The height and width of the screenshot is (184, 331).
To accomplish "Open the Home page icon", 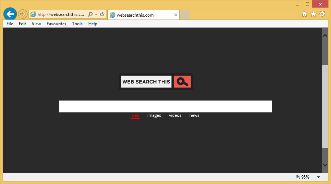I will click(x=305, y=14).
